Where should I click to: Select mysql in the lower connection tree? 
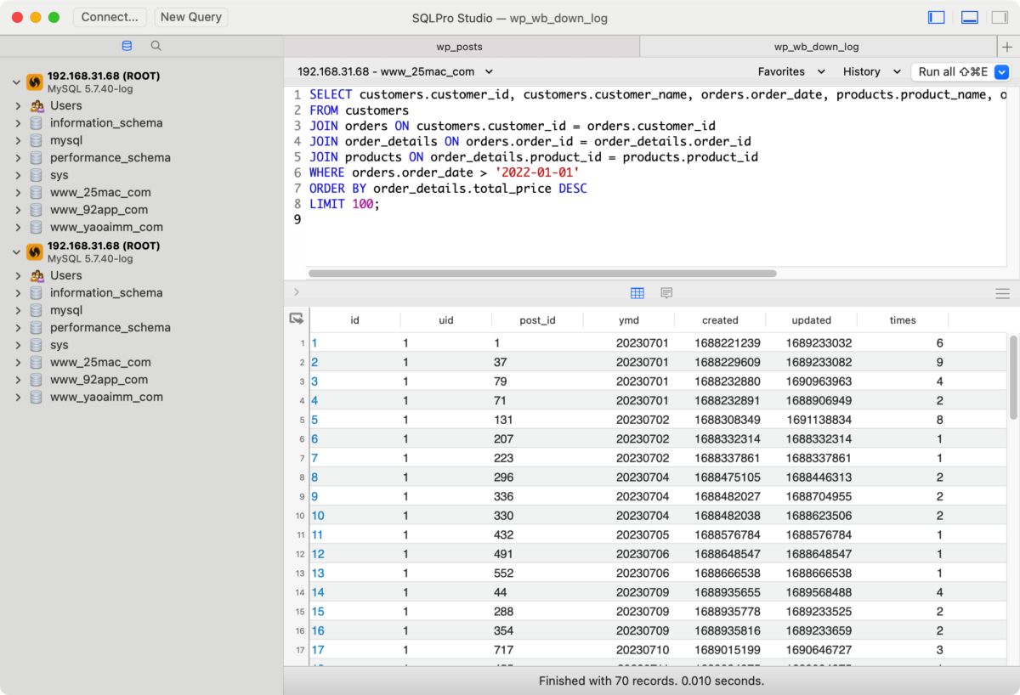point(66,310)
